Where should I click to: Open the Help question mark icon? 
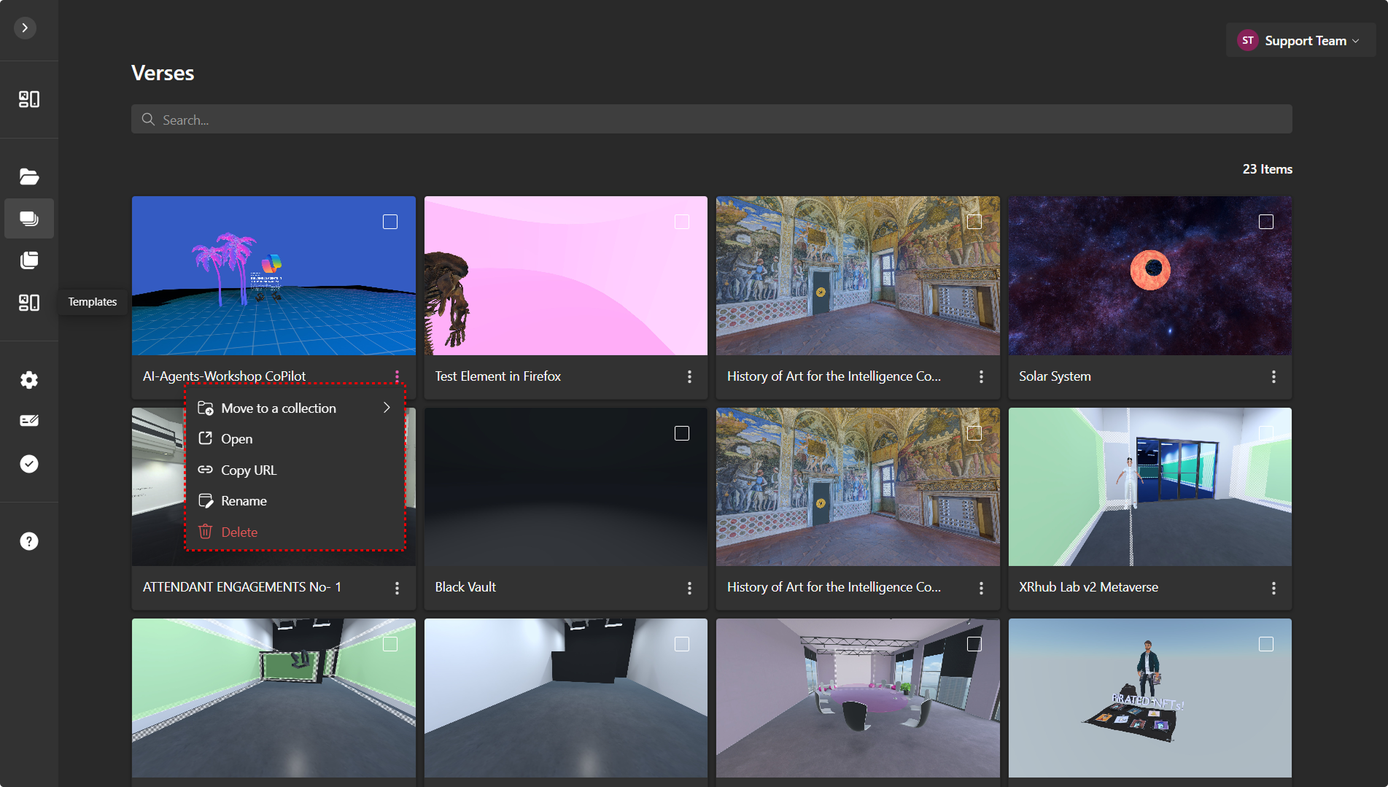(29, 540)
